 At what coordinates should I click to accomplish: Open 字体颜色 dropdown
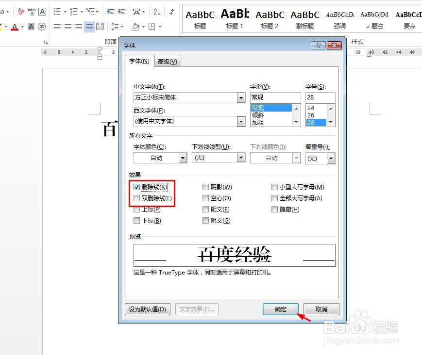tap(183, 158)
